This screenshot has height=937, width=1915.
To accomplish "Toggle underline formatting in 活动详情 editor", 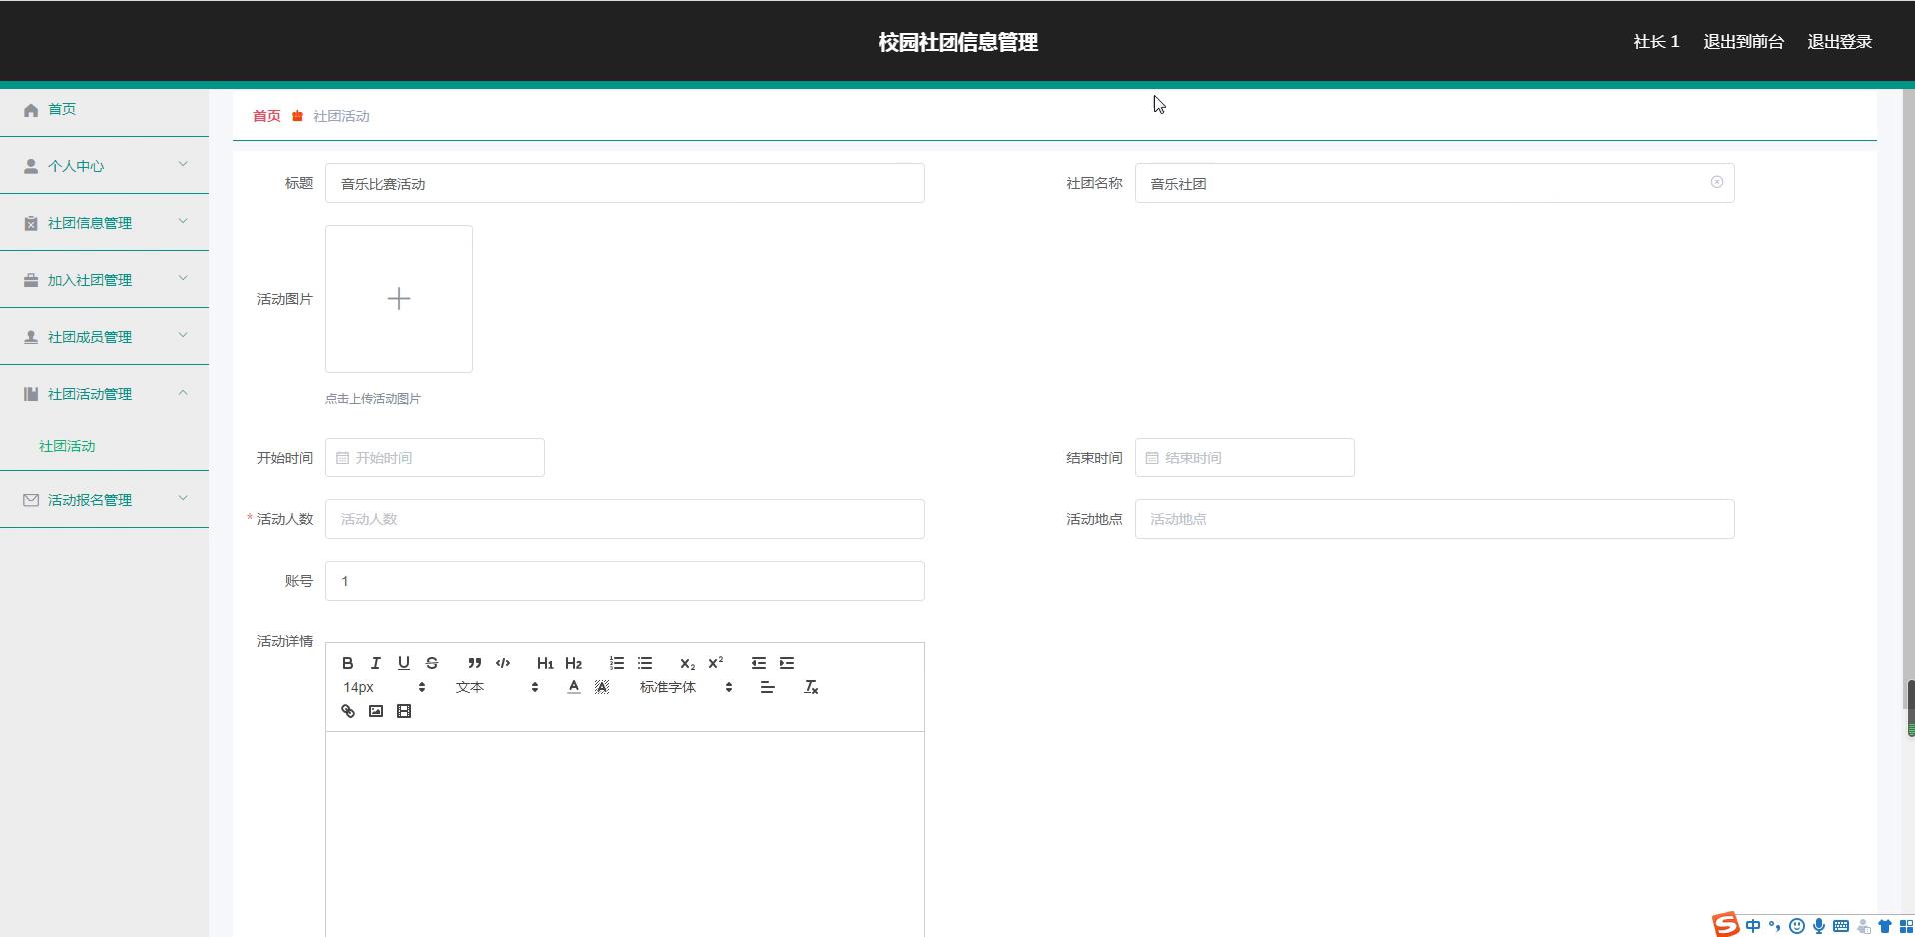I will pos(404,663).
